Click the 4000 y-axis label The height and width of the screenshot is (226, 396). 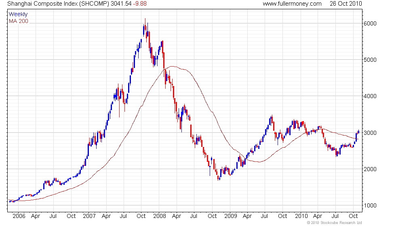click(370, 96)
